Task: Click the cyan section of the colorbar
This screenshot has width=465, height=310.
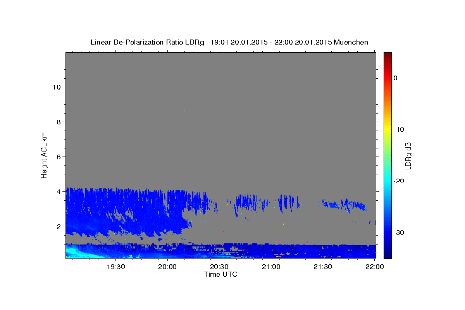Action: pos(387,181)
